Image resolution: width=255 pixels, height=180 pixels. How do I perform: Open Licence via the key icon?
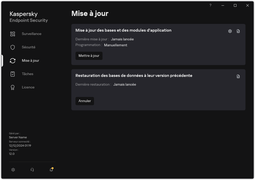point(12,87)
